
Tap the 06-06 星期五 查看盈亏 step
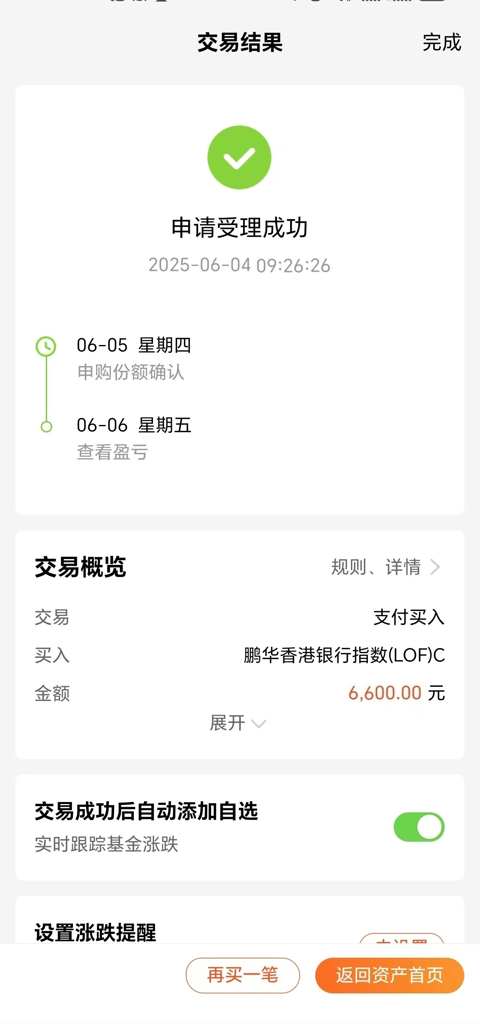coord(134,438)
